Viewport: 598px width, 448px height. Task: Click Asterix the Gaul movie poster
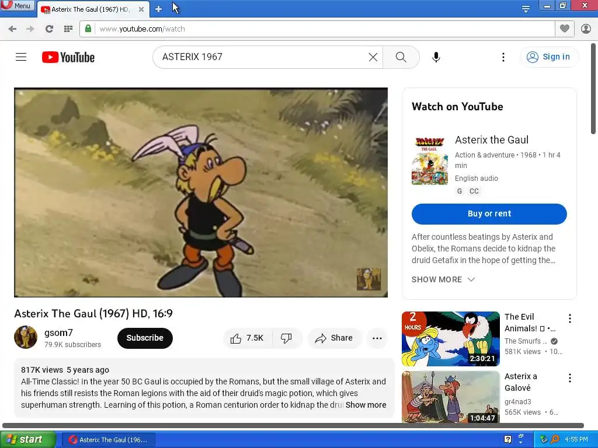tap(429, 160)
